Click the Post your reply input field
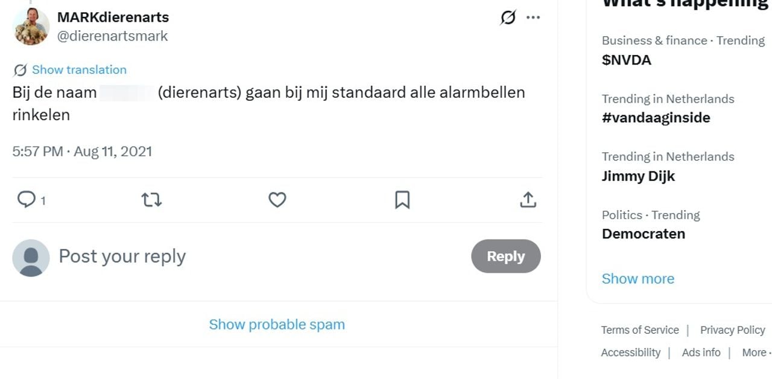Viewport: 772px width, 379px height. click(x=121, y=256)
